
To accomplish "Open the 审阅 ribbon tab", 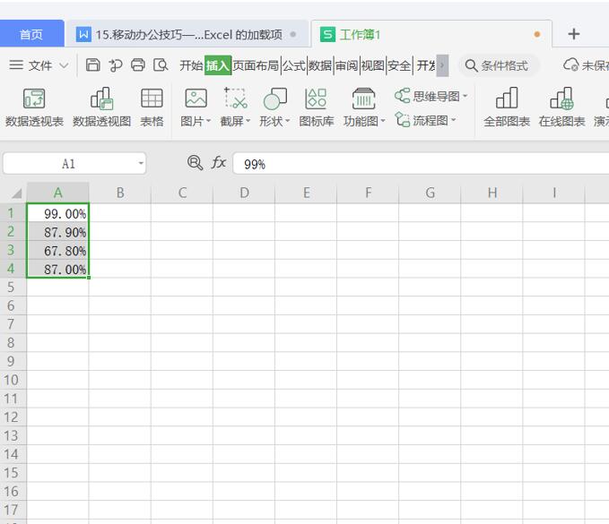I will tap(346, 65).
